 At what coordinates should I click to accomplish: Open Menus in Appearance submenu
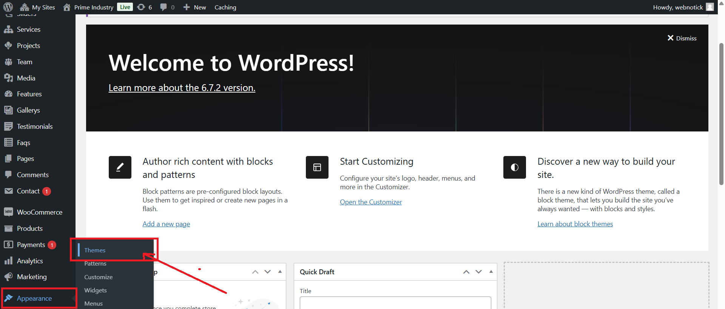[94, 303]
